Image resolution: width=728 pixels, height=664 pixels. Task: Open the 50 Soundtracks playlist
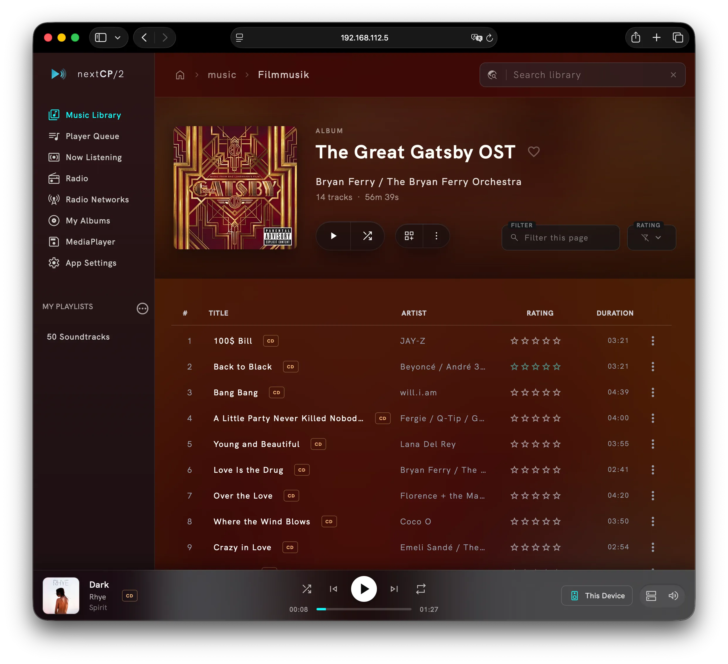point(78,336)
